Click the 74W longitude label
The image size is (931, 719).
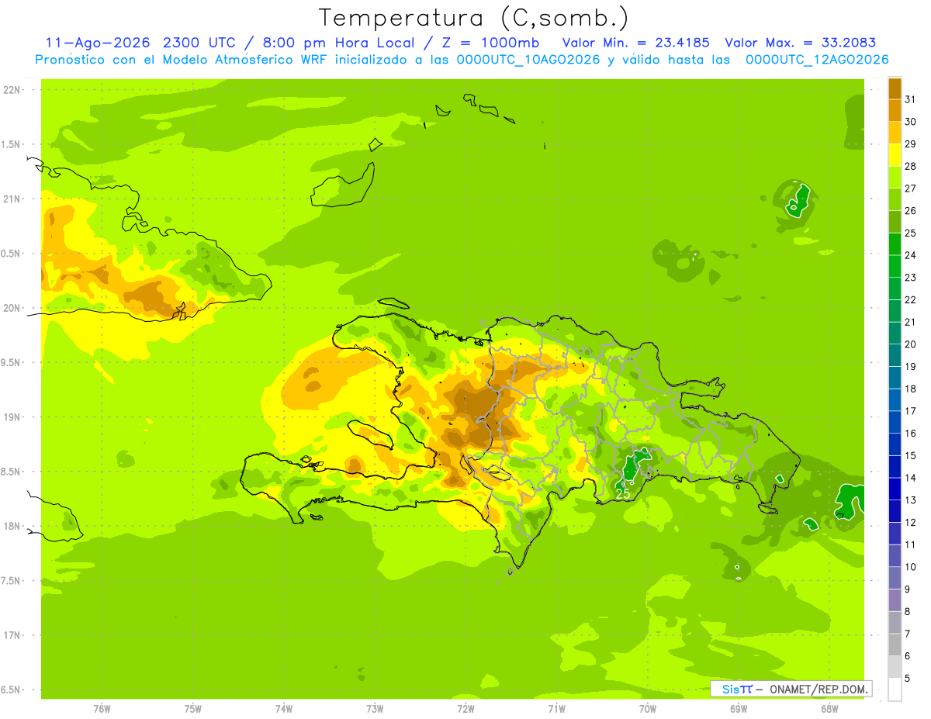coord(283,709)
